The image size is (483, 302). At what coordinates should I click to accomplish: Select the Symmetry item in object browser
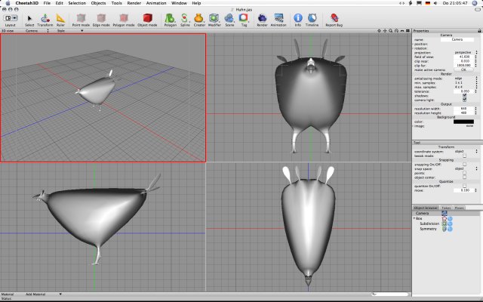428,229
